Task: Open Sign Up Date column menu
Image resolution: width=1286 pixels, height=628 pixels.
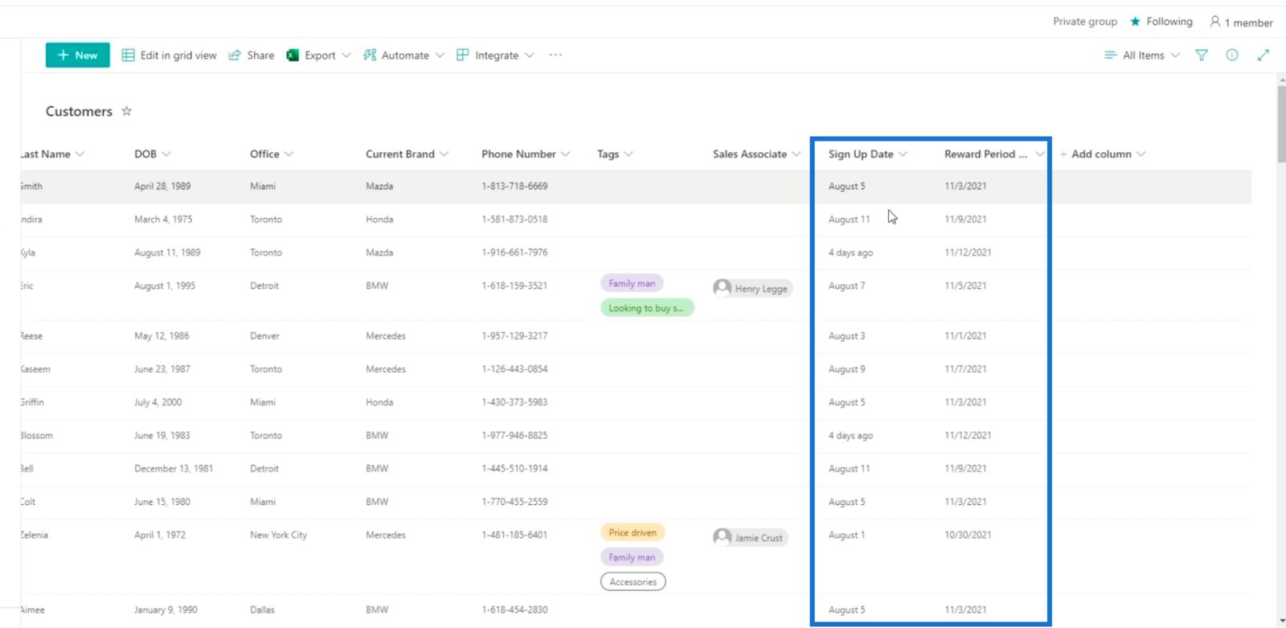Action: pyautogui.click(x=868, y=154)
